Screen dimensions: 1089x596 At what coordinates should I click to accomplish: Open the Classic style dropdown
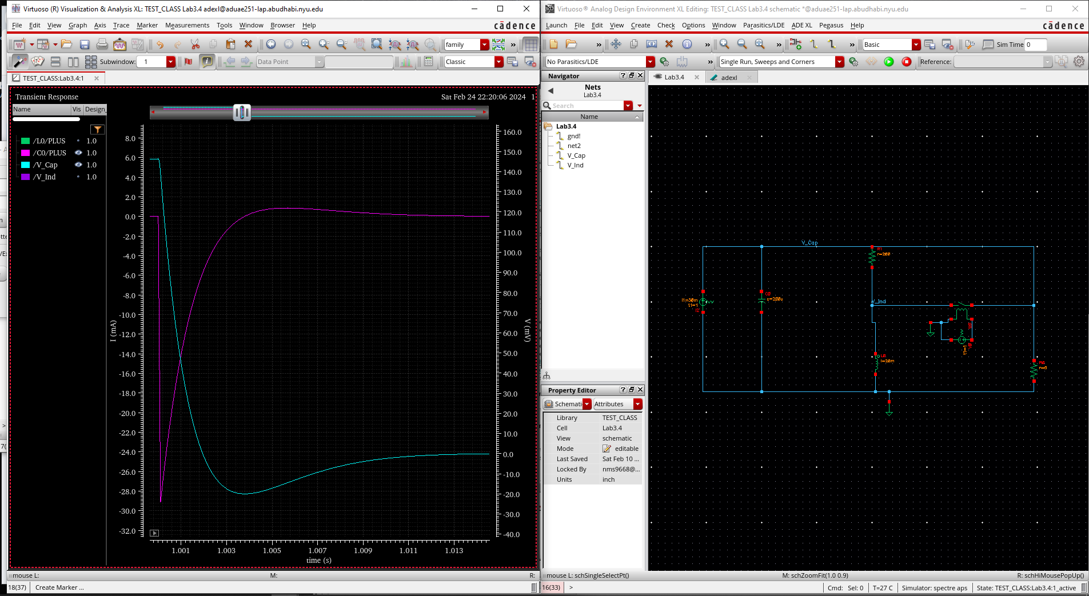tap(499, 62)
